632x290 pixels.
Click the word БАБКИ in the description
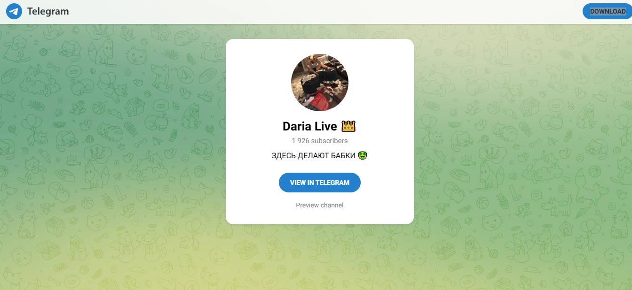click(342, 155)
